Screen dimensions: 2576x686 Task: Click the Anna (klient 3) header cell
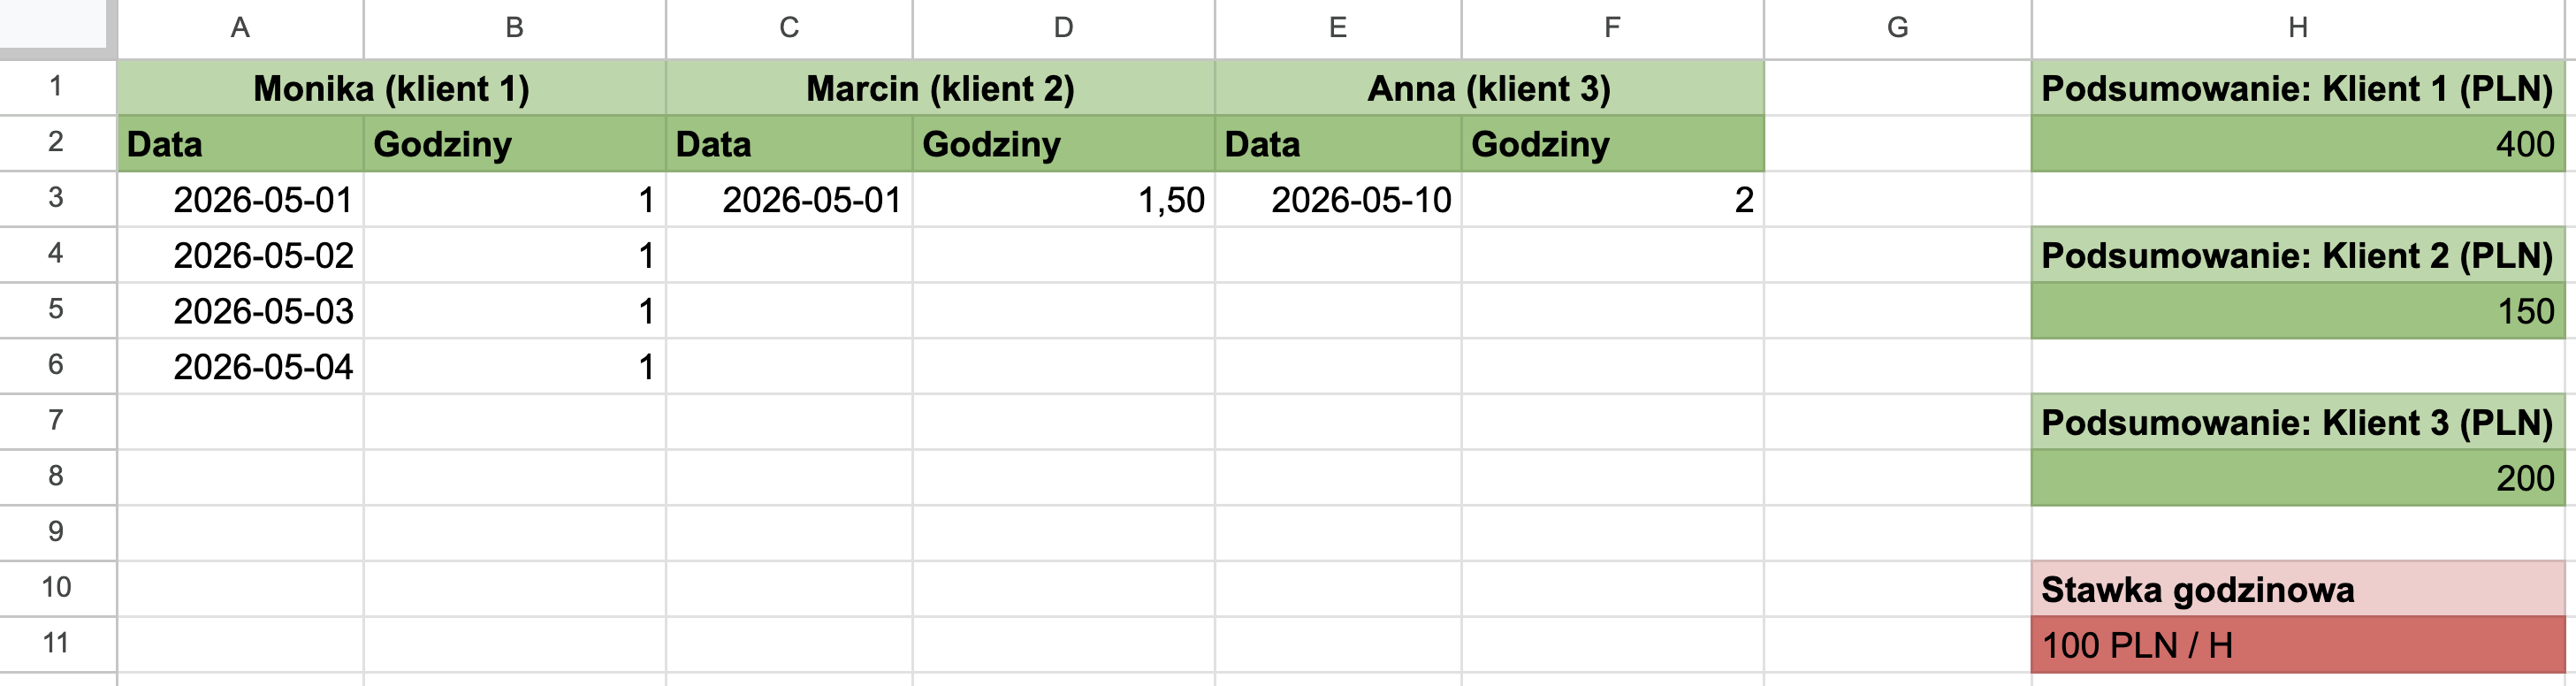[x=1489, y=88]
